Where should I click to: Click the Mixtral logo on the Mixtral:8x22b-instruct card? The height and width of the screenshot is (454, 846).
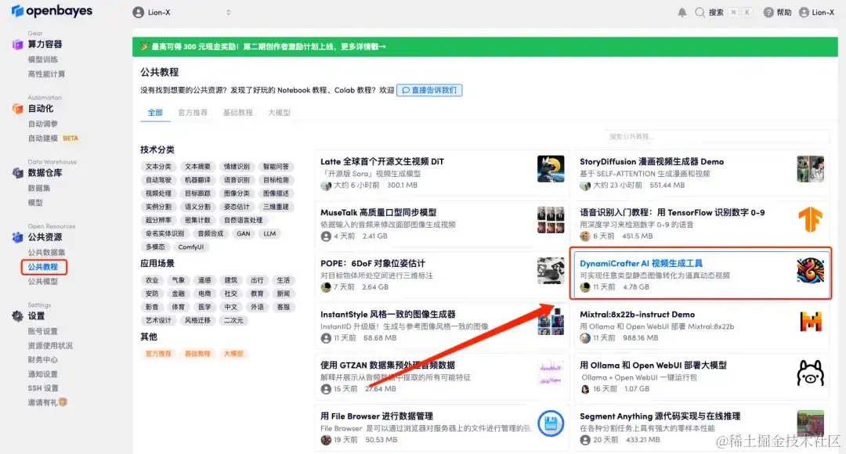(x=811, y=322)
